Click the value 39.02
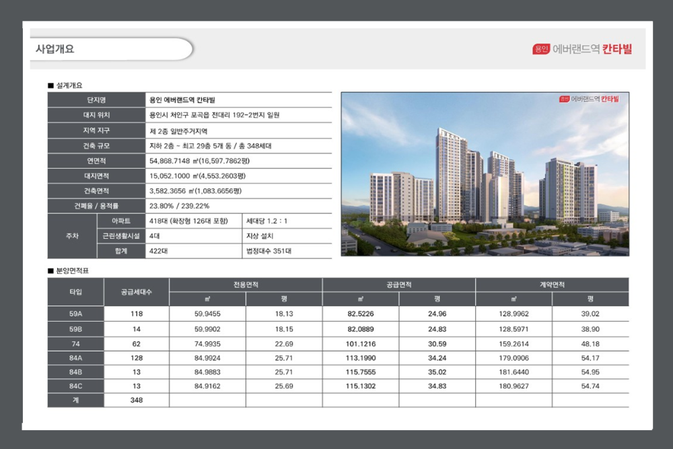The image size is (673, 449). point(590,314)
